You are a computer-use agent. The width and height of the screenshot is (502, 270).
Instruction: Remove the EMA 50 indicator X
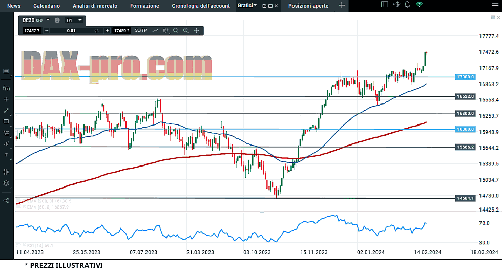tap(24, 207)
